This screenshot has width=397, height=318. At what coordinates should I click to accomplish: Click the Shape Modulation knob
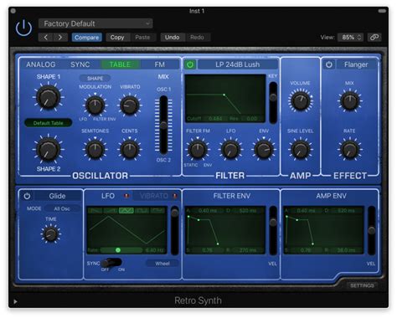point(95,105)
